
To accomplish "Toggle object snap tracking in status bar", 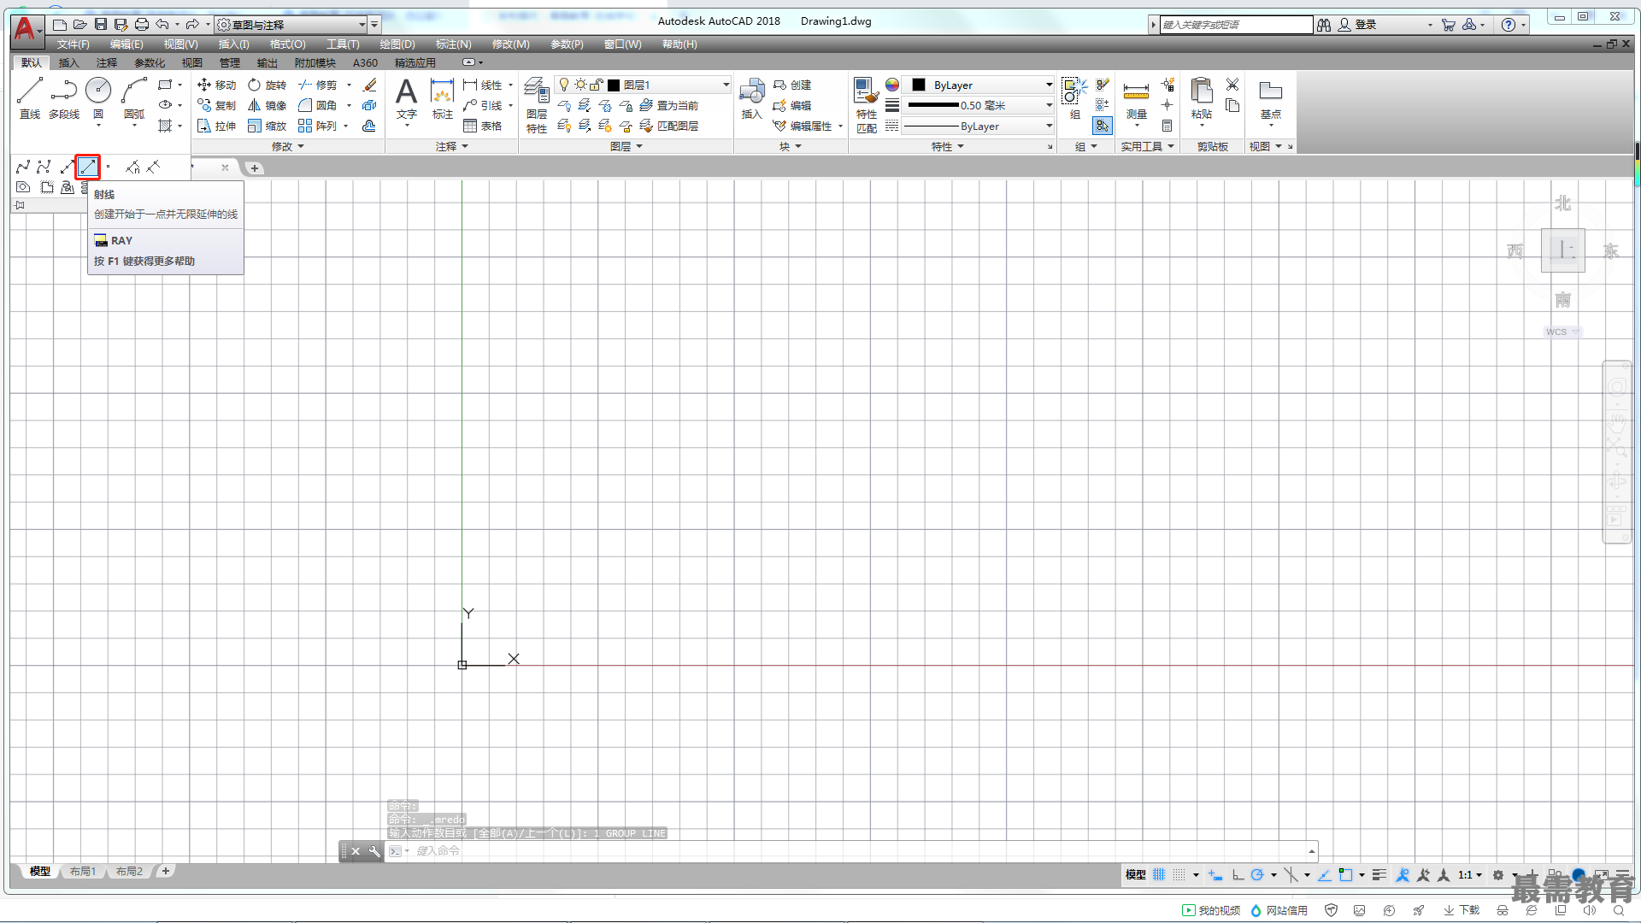I will point(1324,874).
